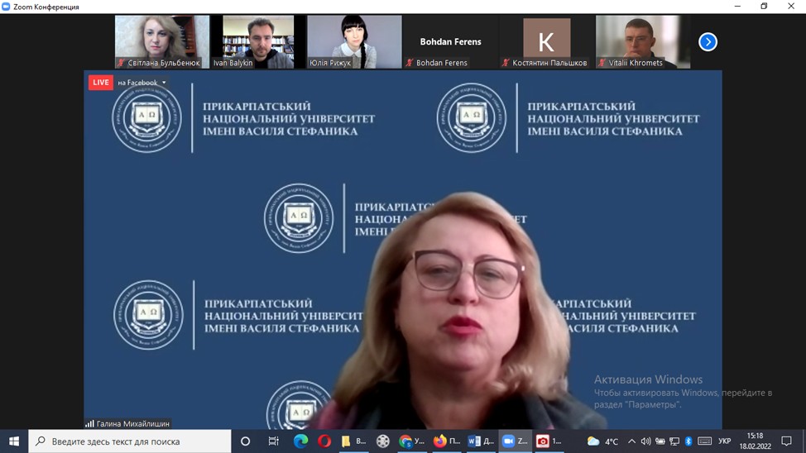Open Костянтин Пальшков's avatar tile

546,41
